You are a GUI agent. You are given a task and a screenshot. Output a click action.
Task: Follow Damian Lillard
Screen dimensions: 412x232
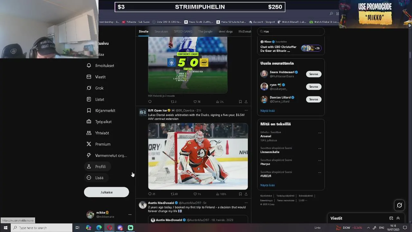[x=314, y=99]
